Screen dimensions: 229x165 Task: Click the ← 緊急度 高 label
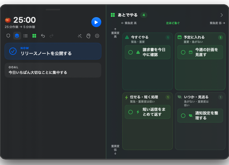click(x=129, y=23)
